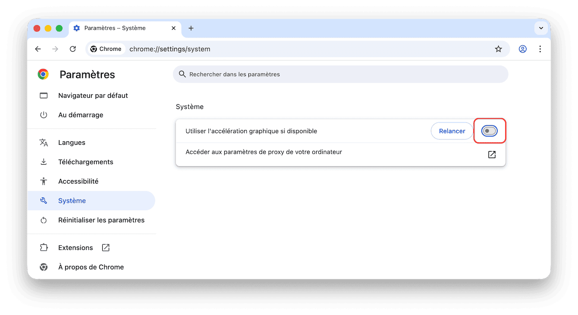Screen dimensions: 578x315
Task: Click the Chrome logo beside Paramètres
Action: click(x=43, y=75)
